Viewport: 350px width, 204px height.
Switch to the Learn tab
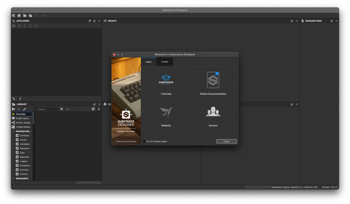tap(149, 62)
